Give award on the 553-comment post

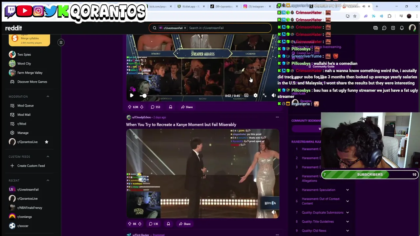pos(170,107)
